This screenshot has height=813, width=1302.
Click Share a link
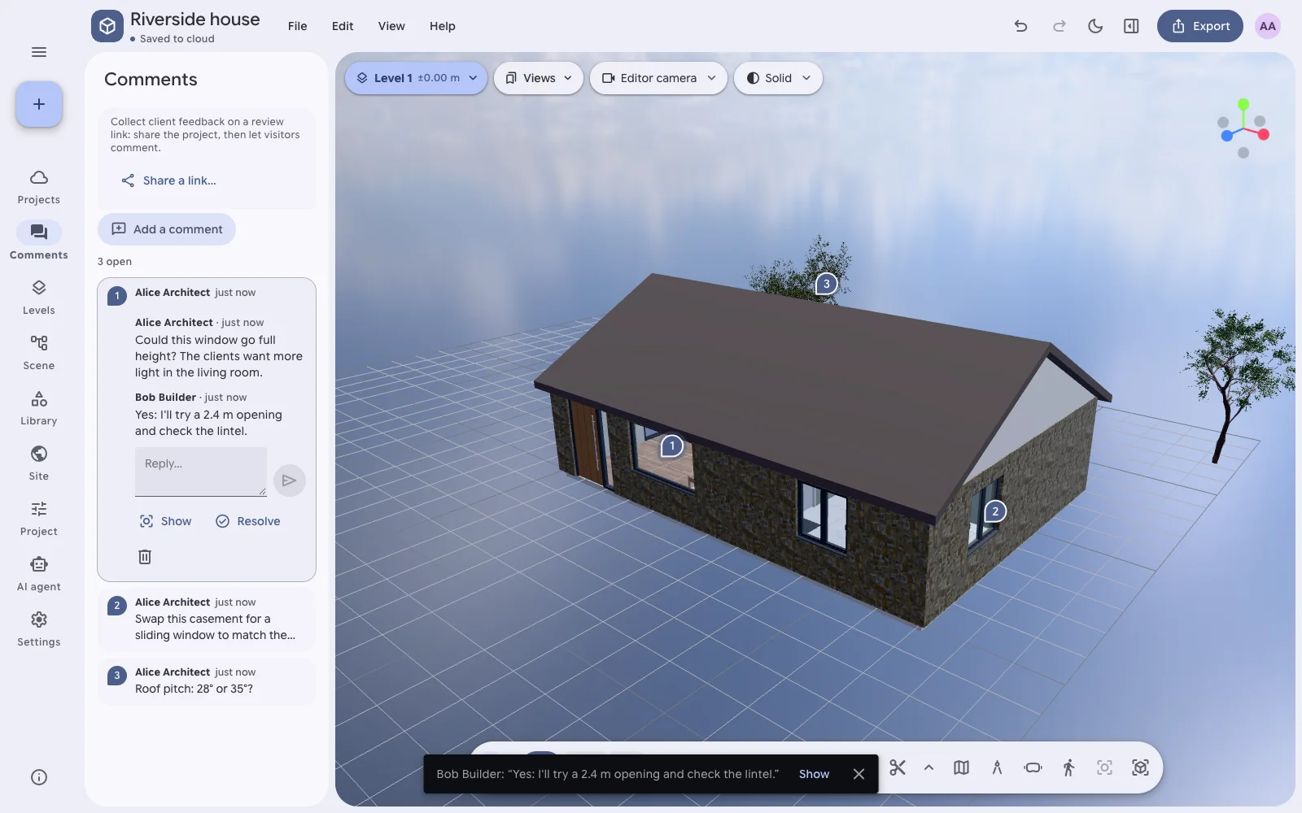pyautogui.click(x=169, y=180)
